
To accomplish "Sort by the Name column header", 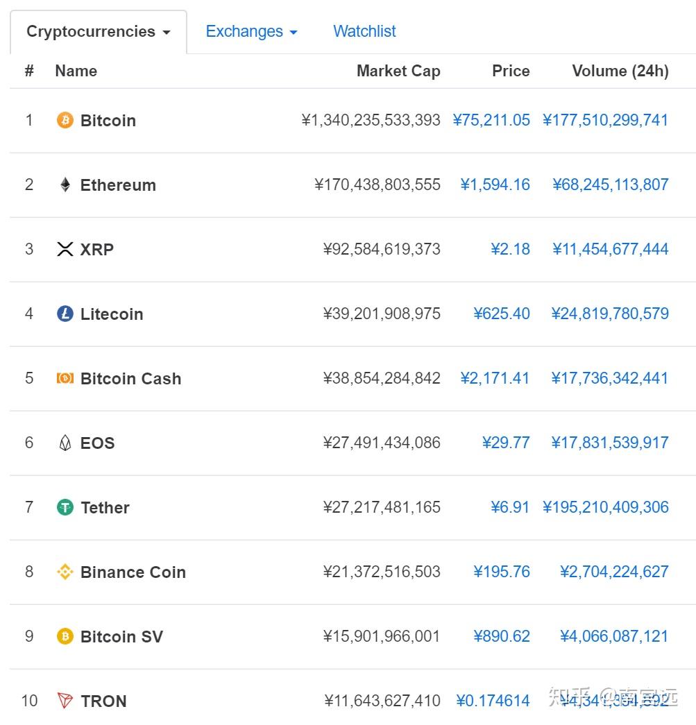I will coord(76,71).
